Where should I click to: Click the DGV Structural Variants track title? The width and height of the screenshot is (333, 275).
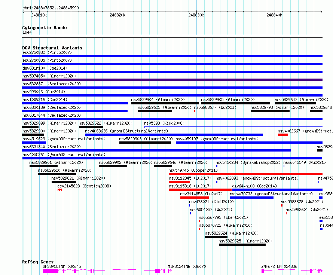pyautogui.click(x=52, y=48)
